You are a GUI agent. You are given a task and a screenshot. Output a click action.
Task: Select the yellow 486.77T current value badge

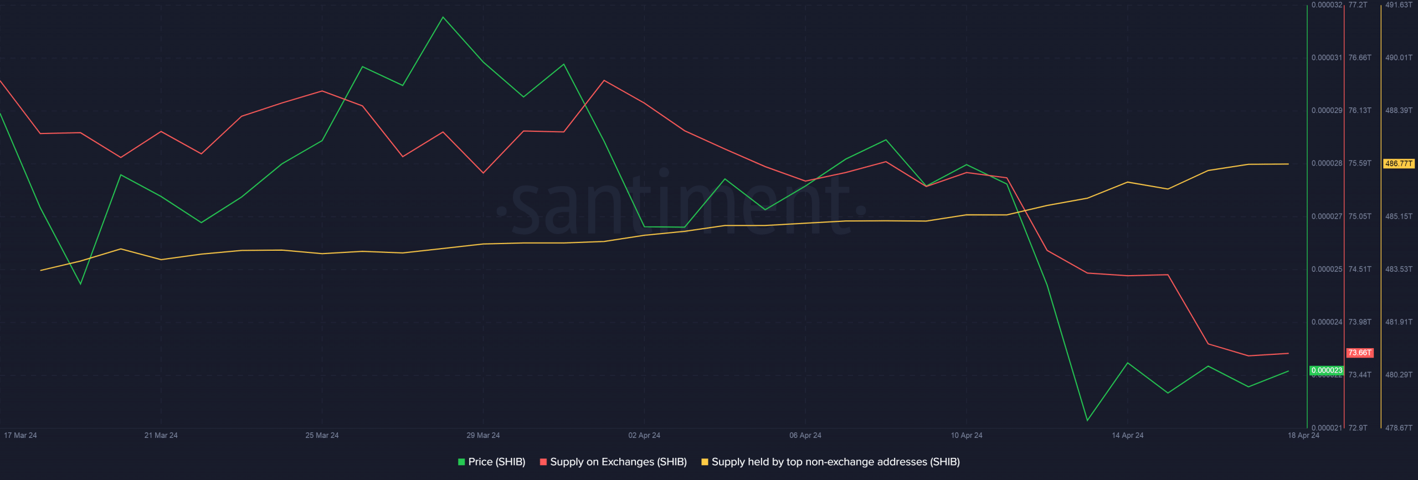[1399, 163]
